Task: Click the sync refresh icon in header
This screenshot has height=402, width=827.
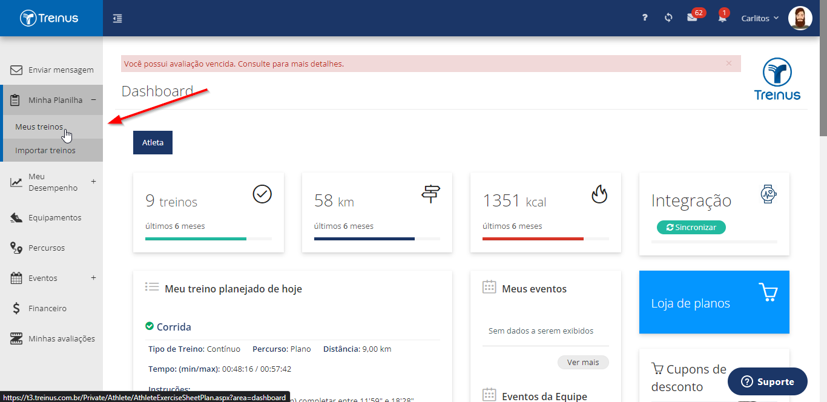Action: (x=668, y=18)
